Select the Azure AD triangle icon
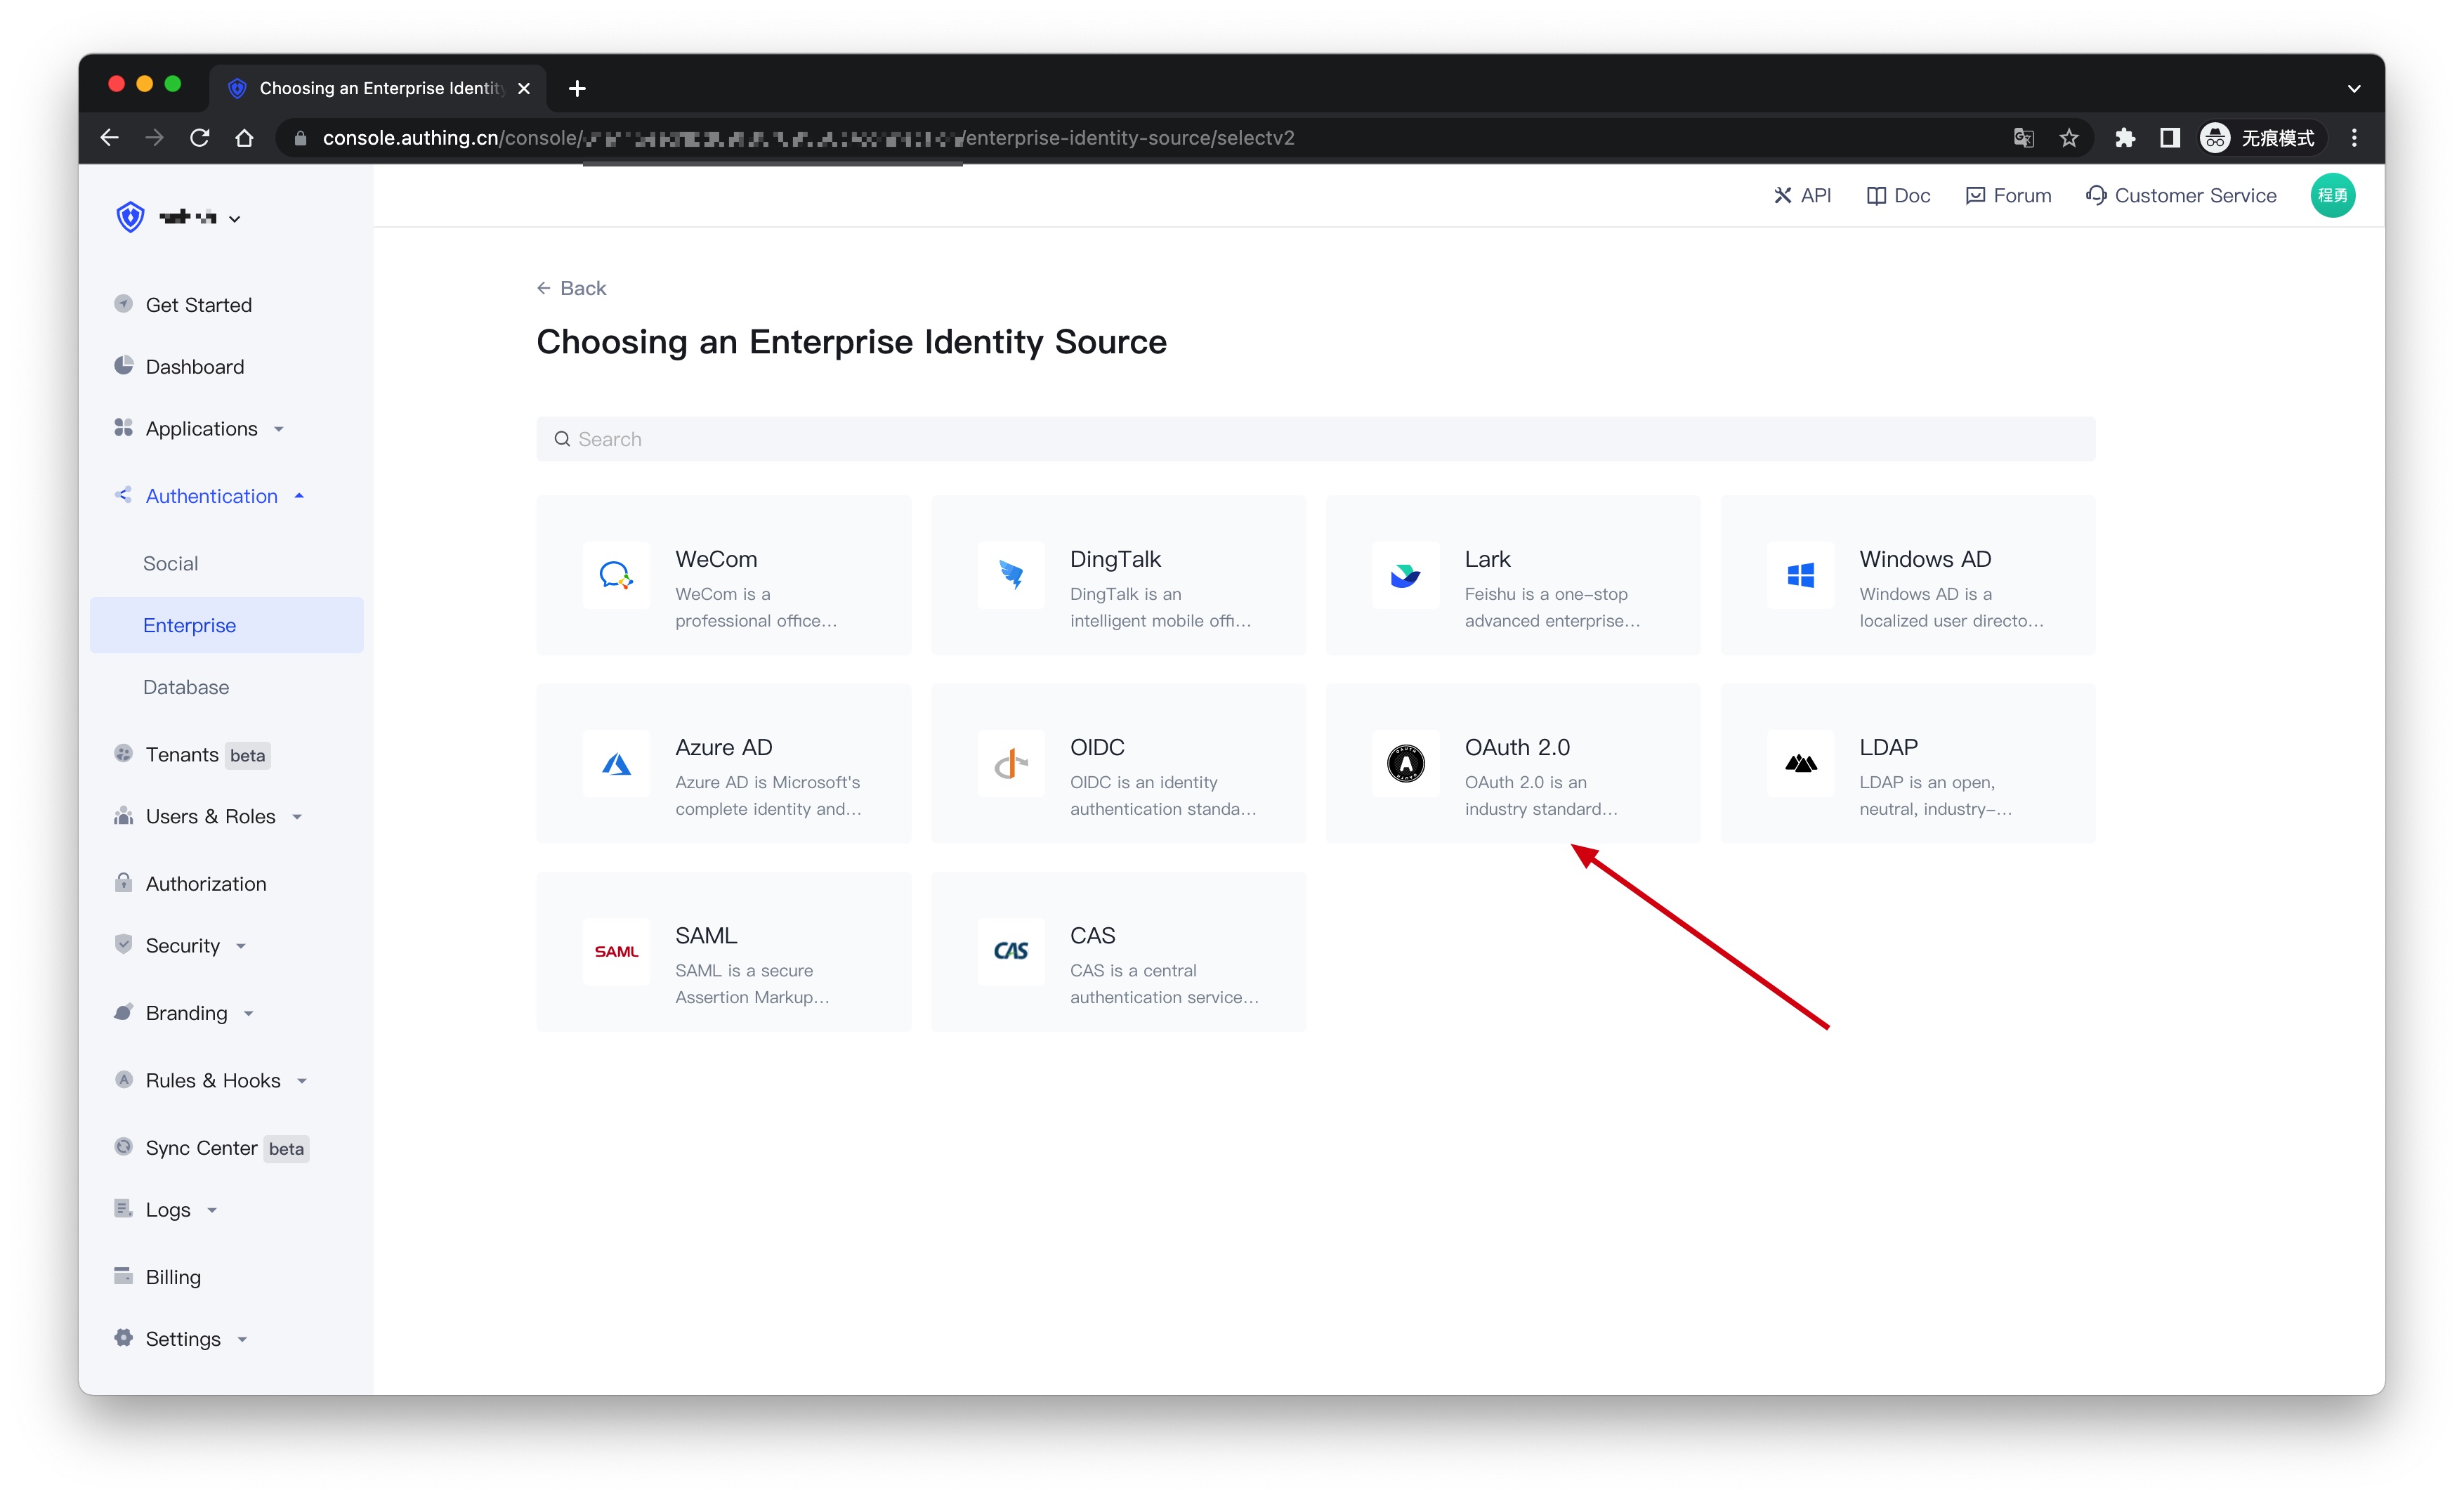The width and height of the screenshot is (2464, 1499). coord(616,764)
